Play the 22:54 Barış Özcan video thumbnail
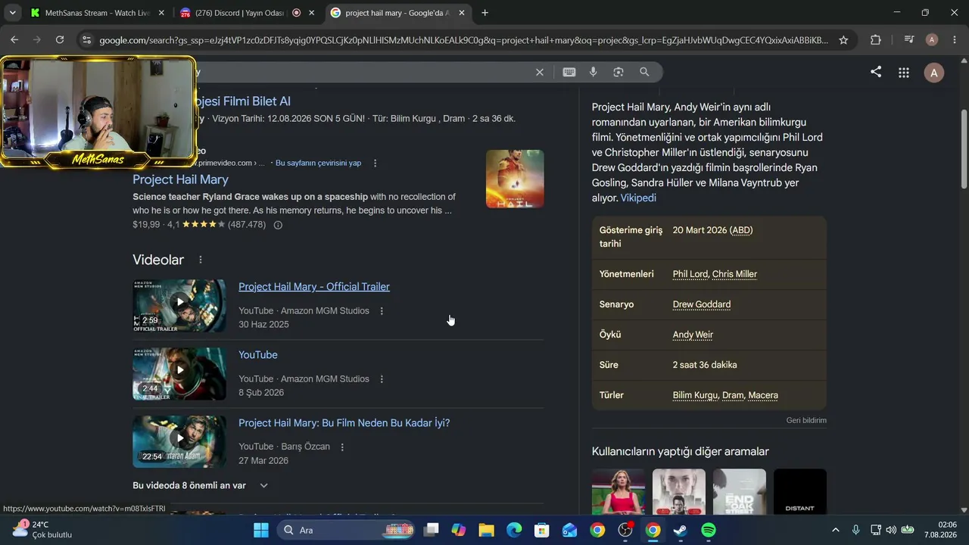 coord(179,442)
